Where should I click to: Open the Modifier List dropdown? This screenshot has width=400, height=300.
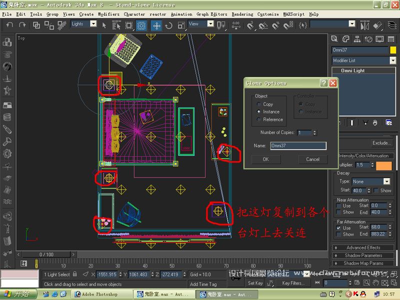coord(393,60)
